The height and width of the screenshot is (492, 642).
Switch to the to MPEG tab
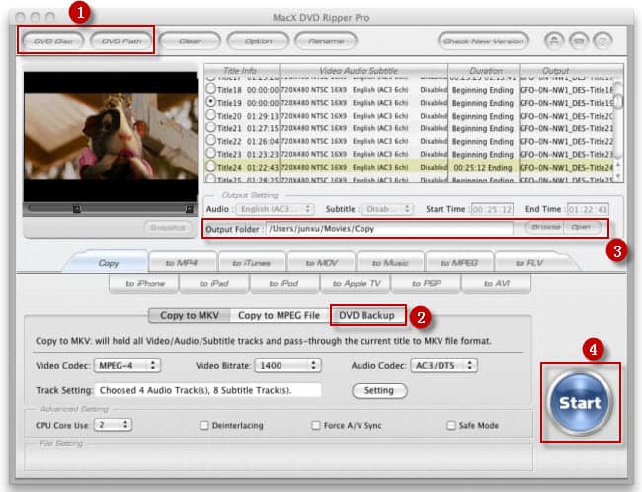pyautogui.click(x=459, y=263)
